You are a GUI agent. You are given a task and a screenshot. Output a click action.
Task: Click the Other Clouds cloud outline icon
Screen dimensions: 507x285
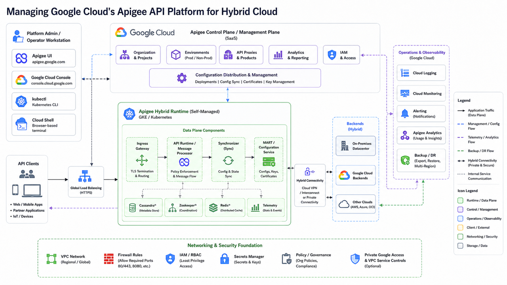tap(344, 204)
